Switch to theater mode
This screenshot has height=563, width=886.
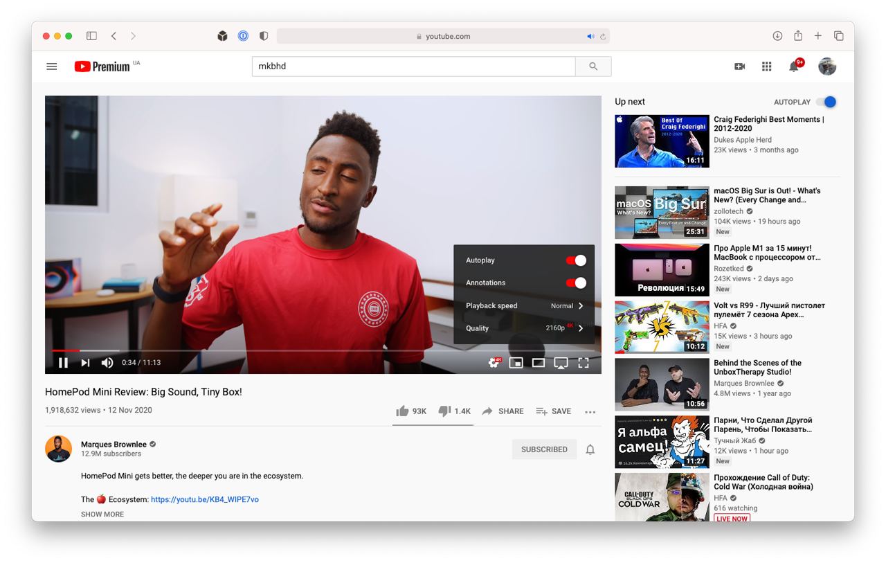pyautogui.click(x=539, y=362)
